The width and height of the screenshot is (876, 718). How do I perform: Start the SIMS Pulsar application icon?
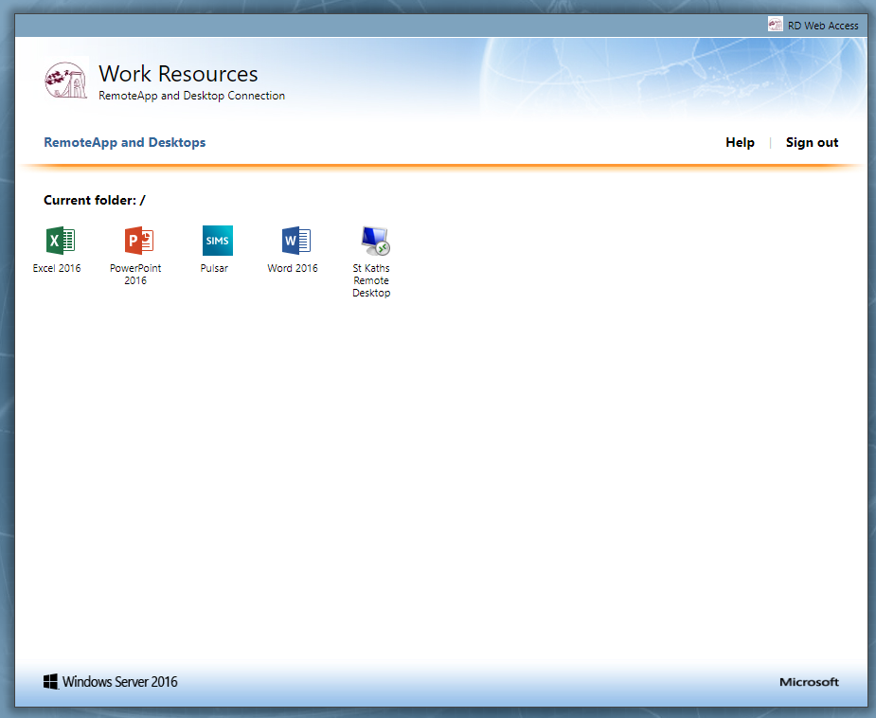(x=217, y=241)
